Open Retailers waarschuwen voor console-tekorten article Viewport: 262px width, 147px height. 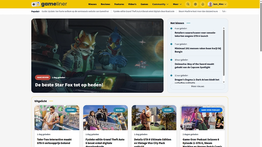click(195, 34)
